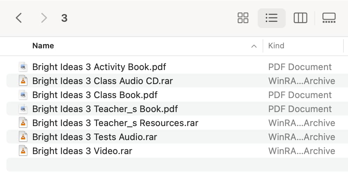Sort files by Name column header
Image resolution: width=348 pixels, height=173 pixels.
(x=43, y=46)
